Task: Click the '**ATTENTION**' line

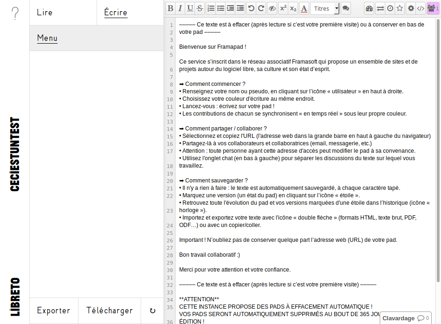Action: point(199,299)
